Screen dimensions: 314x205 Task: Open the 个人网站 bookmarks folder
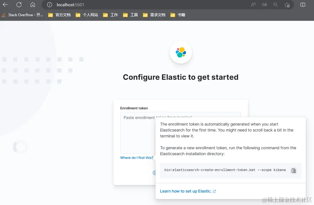pos(87,15)
